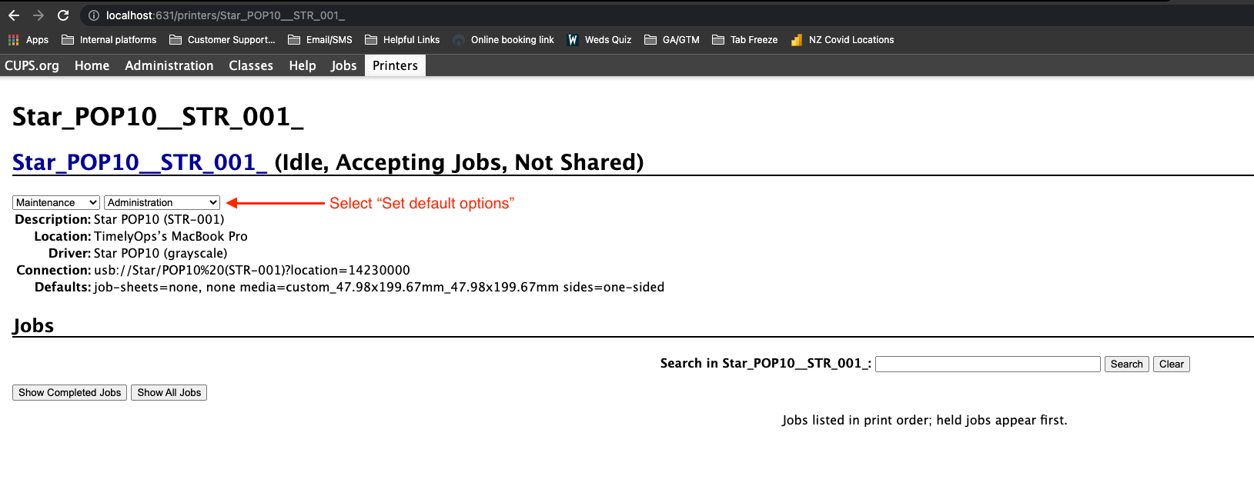Reload the page using the refresh icon
This screenshot has height=486, width=1254.
pyautogui.click(x=63, y=15)
